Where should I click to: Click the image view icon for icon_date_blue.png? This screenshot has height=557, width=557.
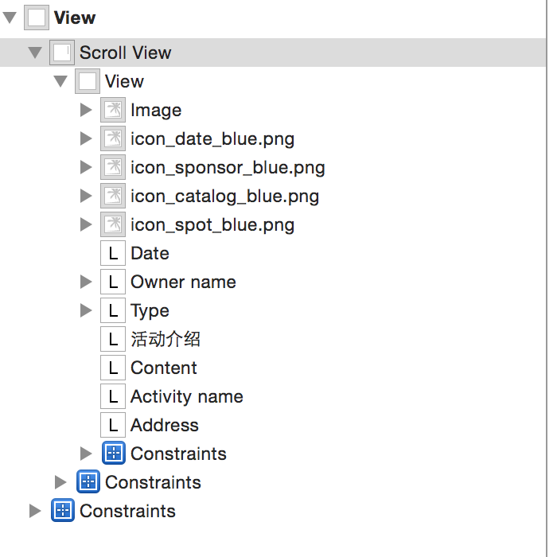point(113,138)
